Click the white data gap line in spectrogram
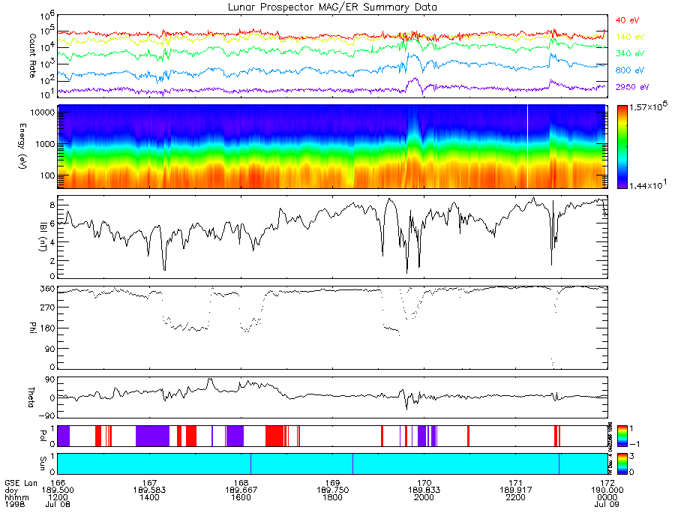 (x=527, y=147)
